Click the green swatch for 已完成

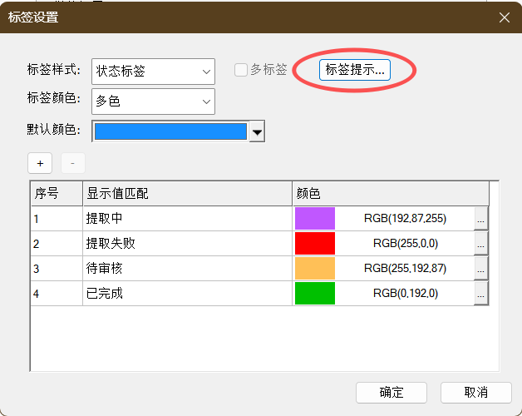(315, 294)
